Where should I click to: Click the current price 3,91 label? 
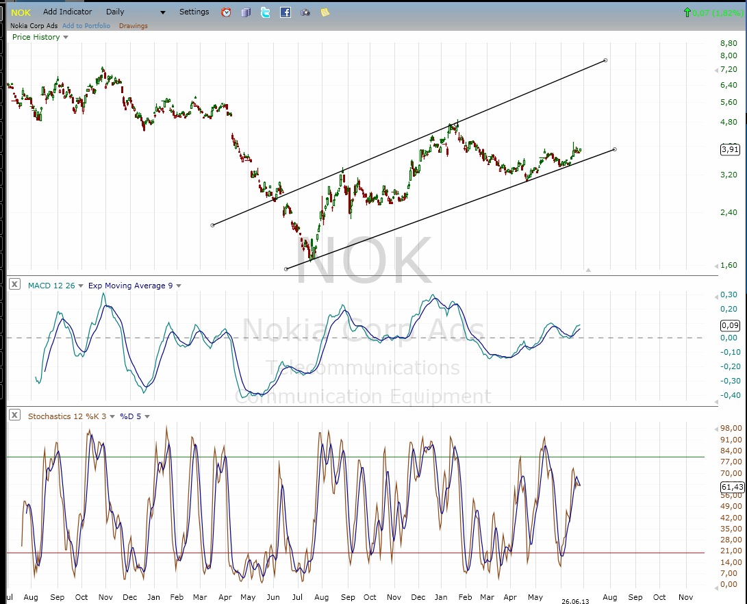click(730, 149)
